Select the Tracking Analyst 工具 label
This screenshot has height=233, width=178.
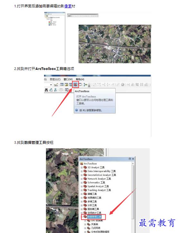(x=99, y=190)
